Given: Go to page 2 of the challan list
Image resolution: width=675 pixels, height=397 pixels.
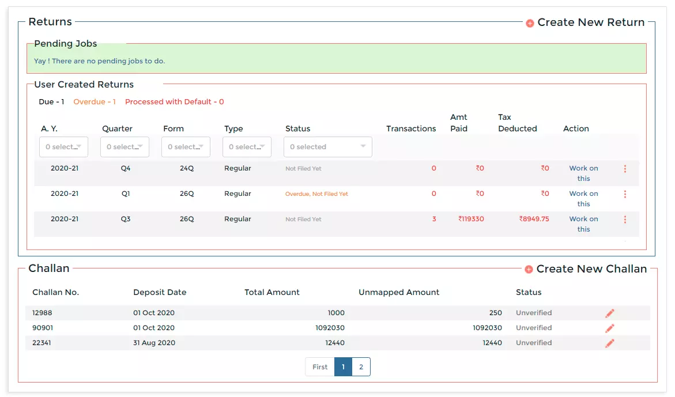Looking at the screenshot, I should tap(361, 366).
